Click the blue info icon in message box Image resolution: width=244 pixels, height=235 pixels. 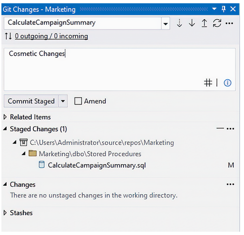pyautogui.click(x=228, y=83)
